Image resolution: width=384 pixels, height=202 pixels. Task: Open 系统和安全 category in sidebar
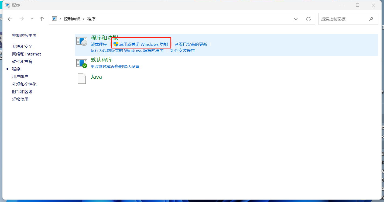coord(22,47)
